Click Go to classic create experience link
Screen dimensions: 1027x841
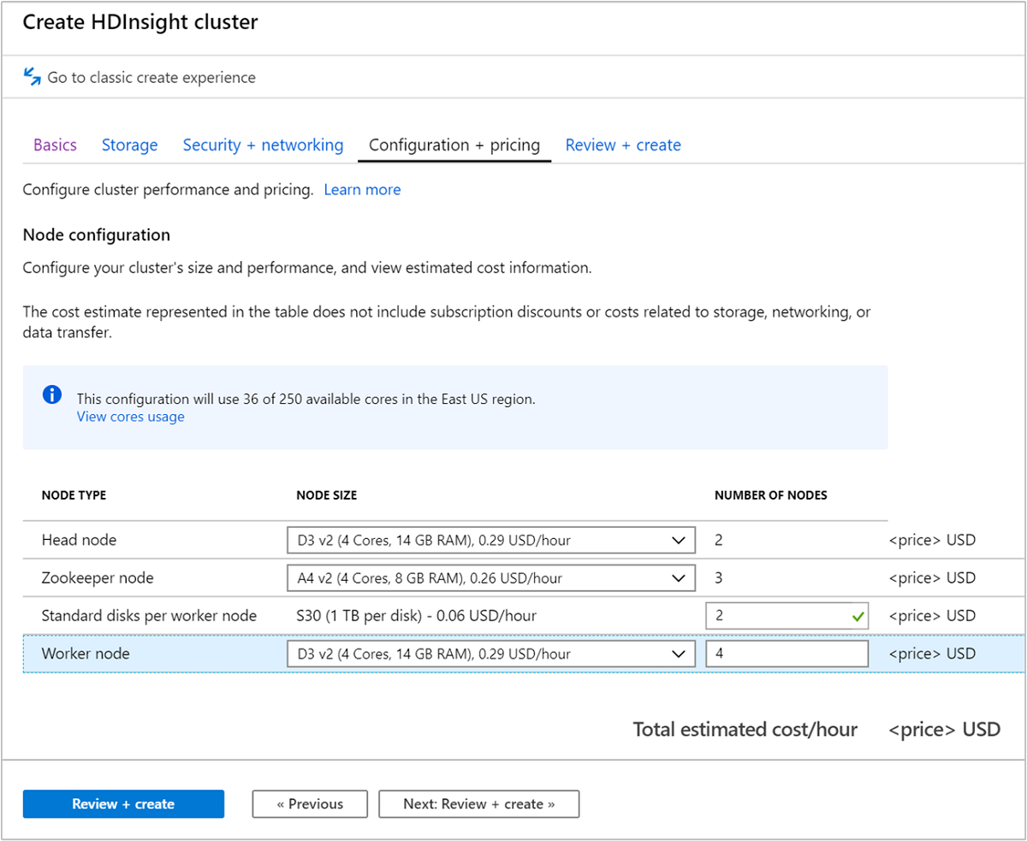(151, 78)
